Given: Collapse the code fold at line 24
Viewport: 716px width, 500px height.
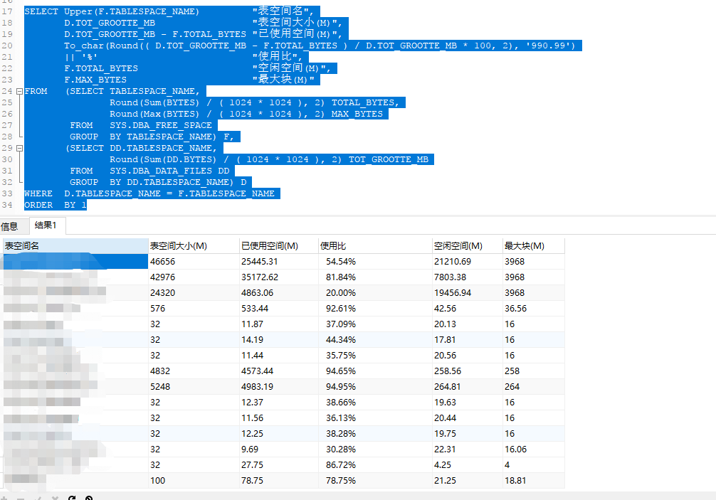Looking at the screenshot, I should click(20, 91).
